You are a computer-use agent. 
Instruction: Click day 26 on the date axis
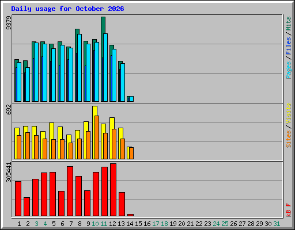click(233, 224)
